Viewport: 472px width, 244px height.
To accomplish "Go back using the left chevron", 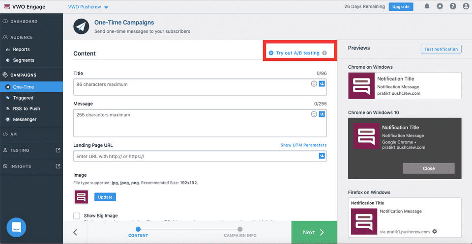I will click(75, 232).
